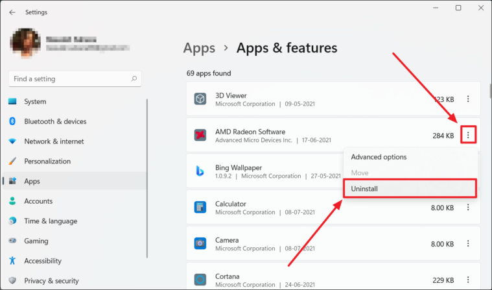
Task: Open System settings icon
Action: pyautogui.click(x=12, y=101)
